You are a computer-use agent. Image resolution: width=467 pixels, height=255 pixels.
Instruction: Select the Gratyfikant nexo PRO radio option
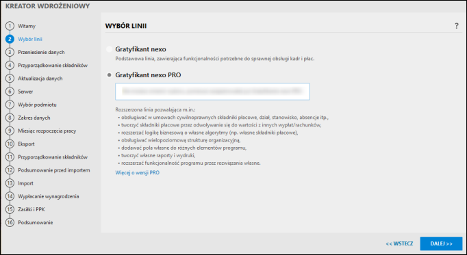click(x=110, y=75)
